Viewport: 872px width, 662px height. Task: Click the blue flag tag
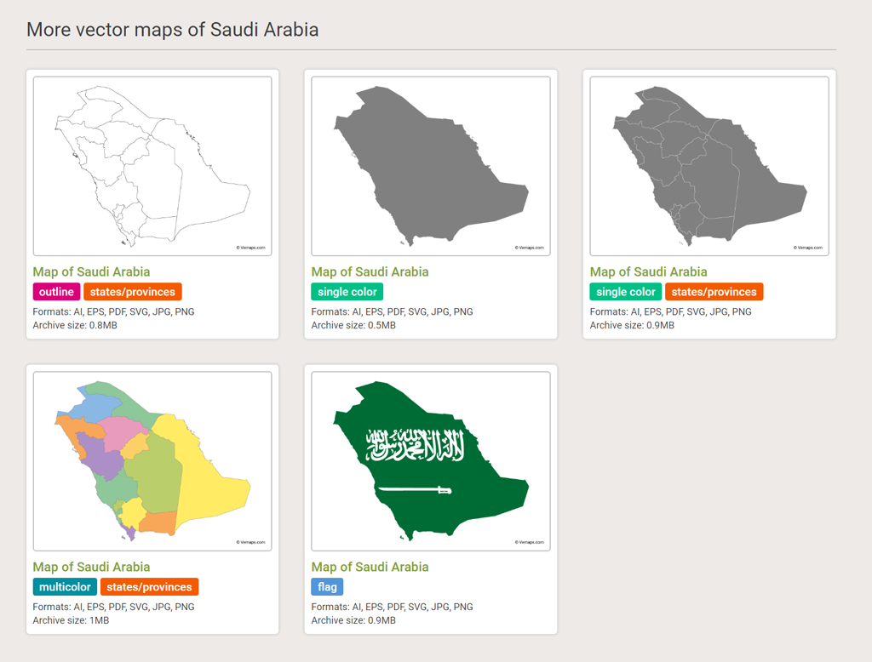point(327,587)
